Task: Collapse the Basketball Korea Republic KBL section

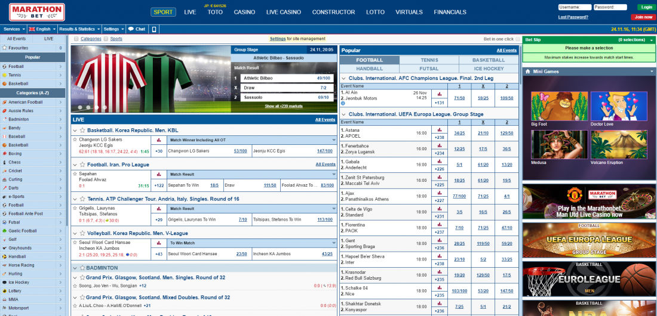Action: (x=75, y=130)
